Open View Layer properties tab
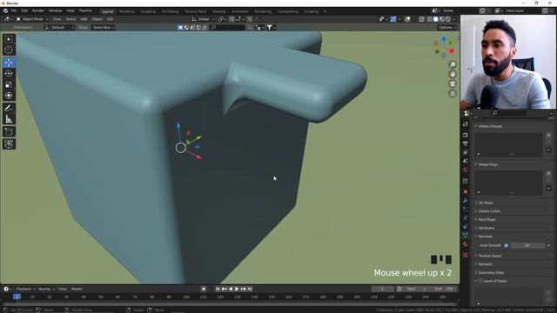557x313 pixels. 466,152
